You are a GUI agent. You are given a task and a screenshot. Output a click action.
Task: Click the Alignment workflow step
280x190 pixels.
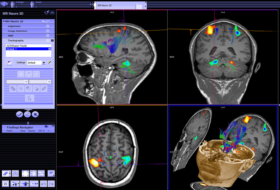point(14,26)
